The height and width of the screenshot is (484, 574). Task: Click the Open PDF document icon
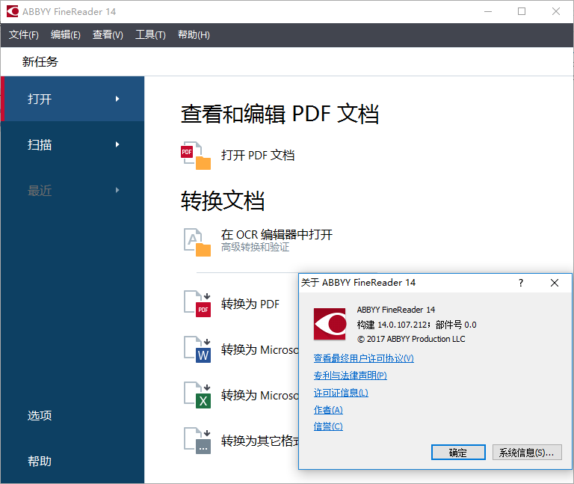197,156
